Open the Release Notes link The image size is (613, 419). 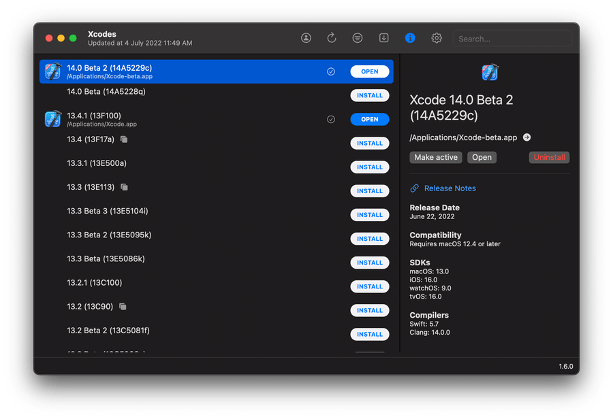450,188
